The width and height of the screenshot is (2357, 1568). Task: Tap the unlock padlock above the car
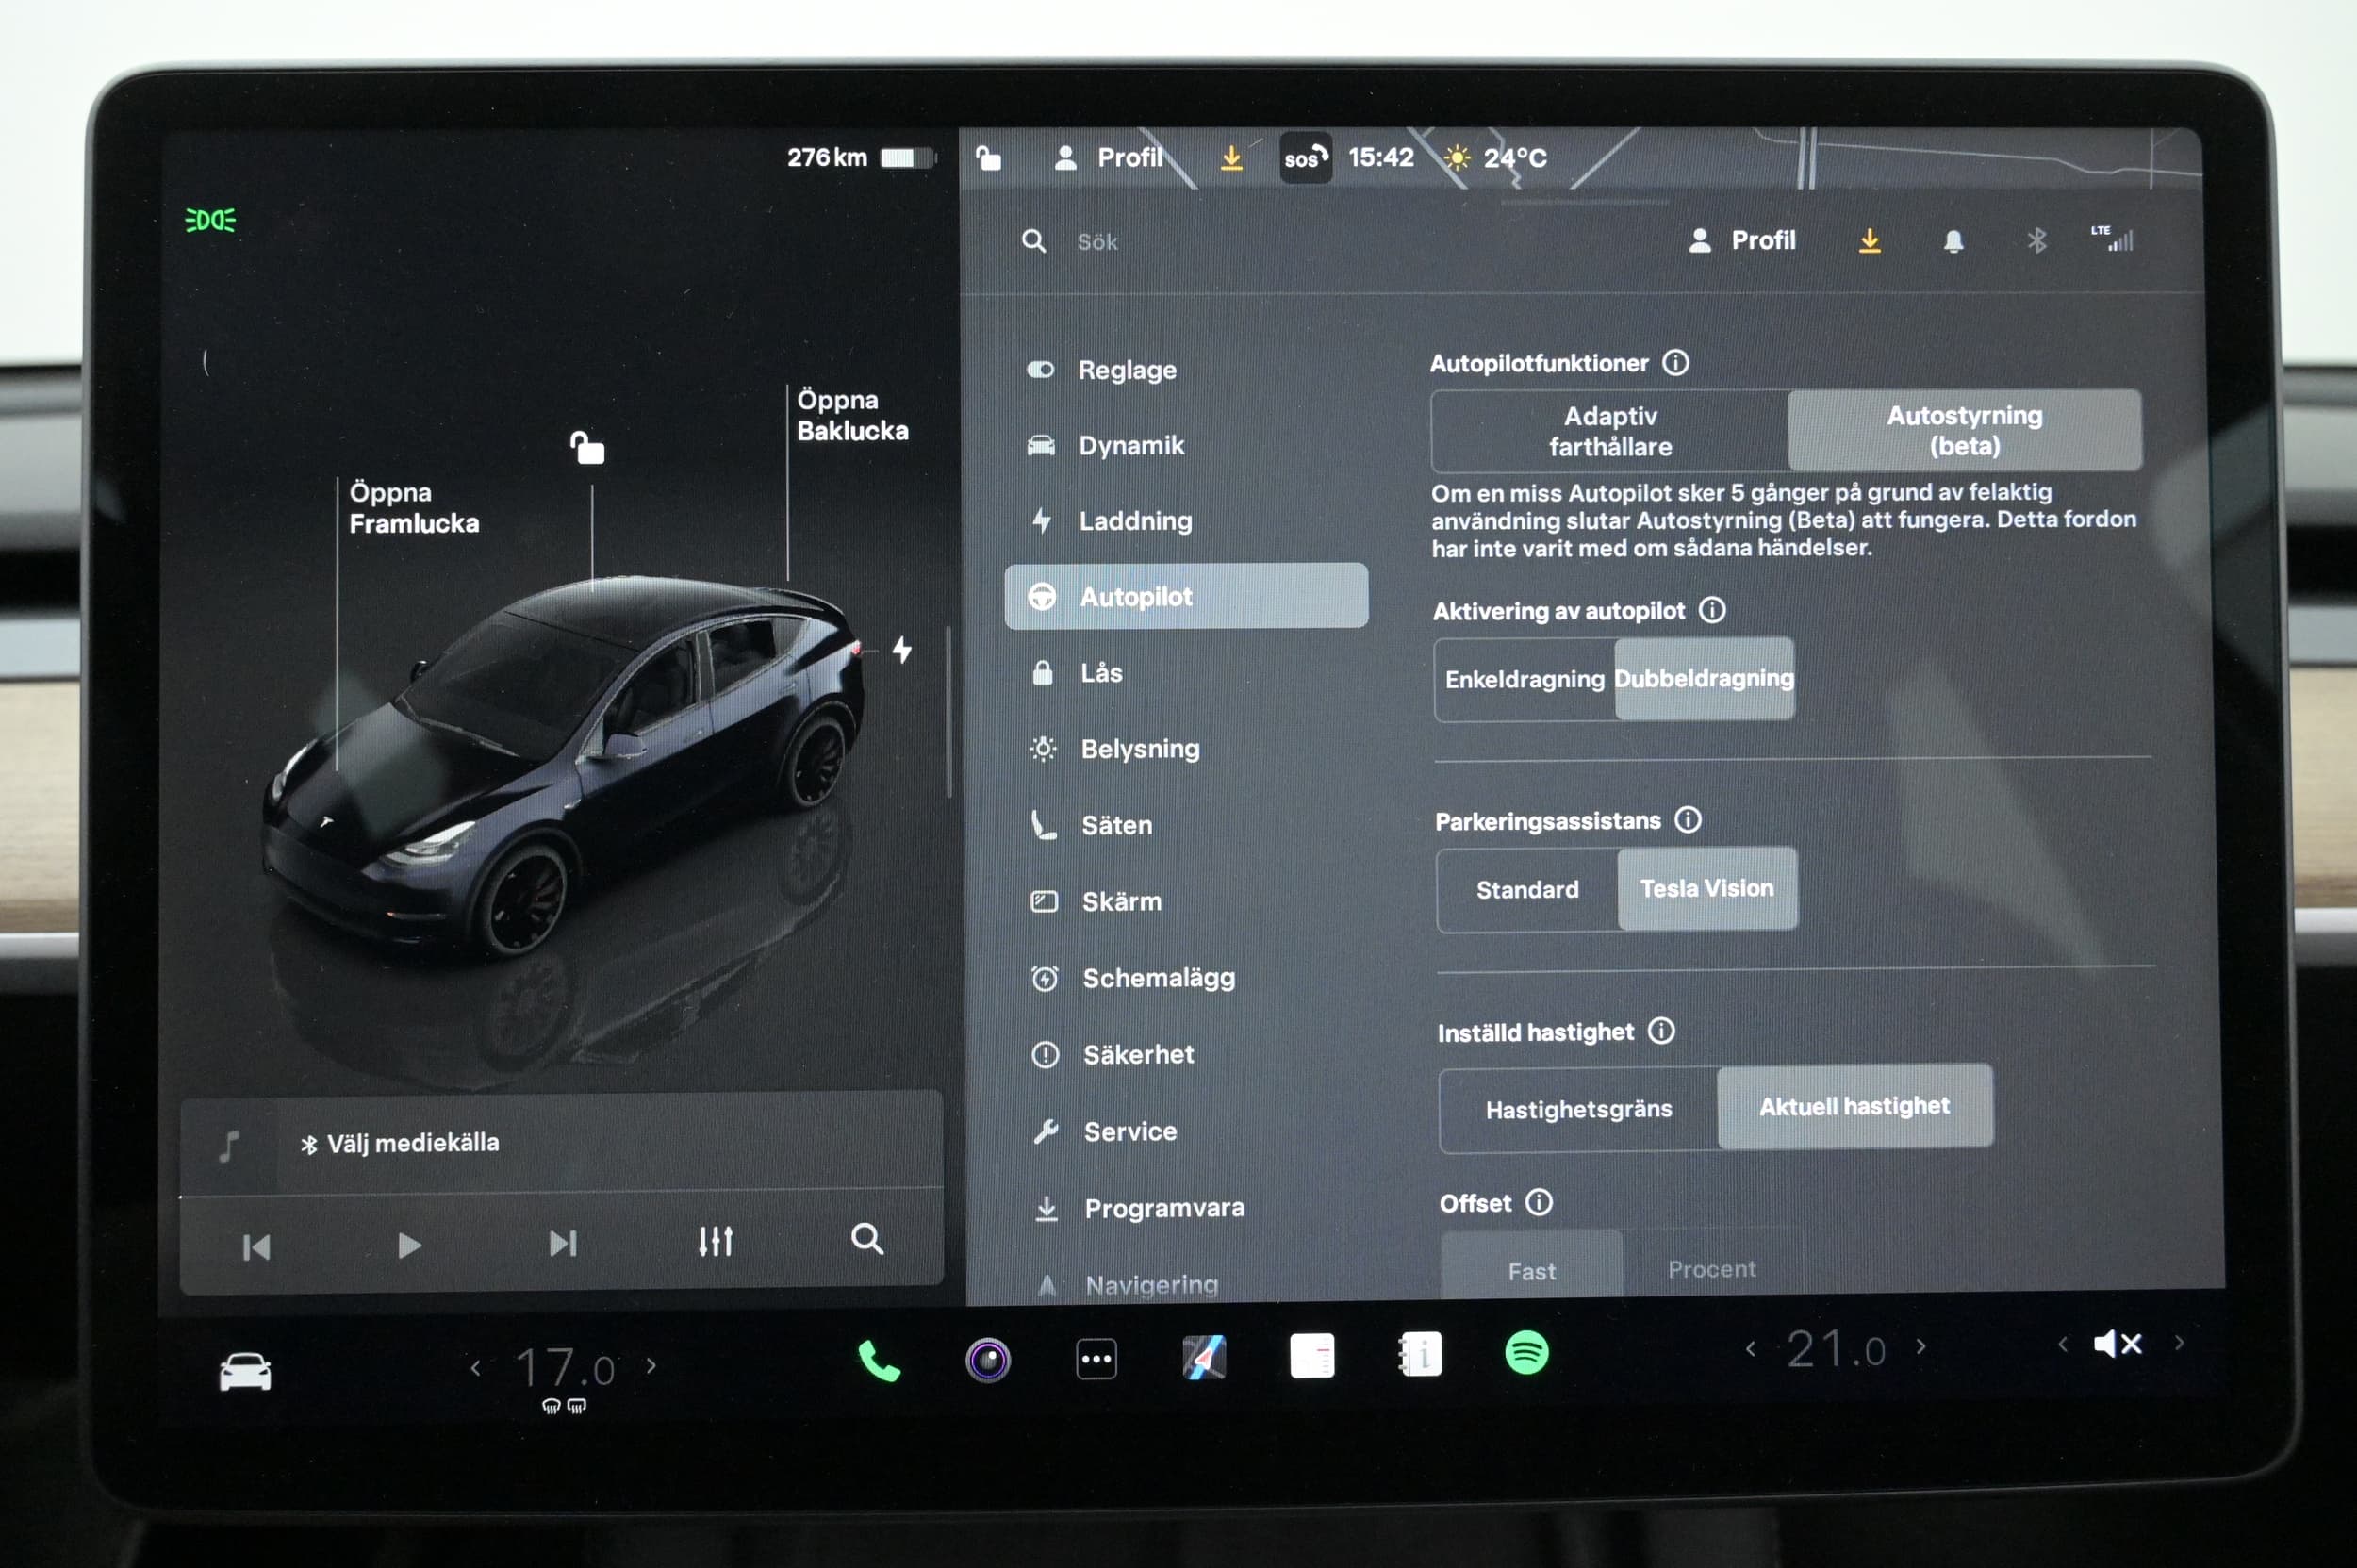pos(587,447)
